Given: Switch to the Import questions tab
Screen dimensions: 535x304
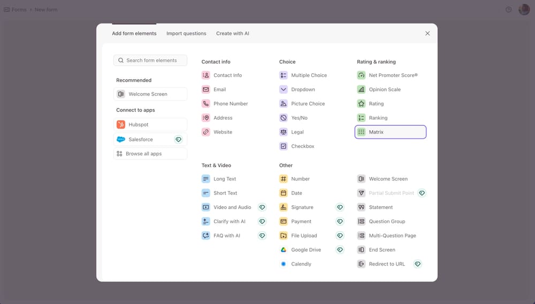Looking at the screenshot, I should (x=186, y=34).
